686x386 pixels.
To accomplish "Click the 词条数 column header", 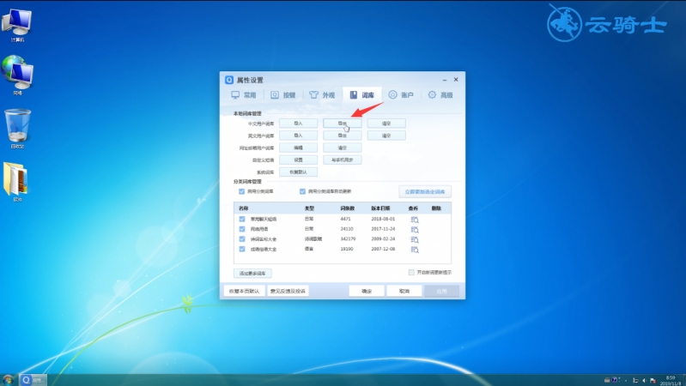I will 348,208.
